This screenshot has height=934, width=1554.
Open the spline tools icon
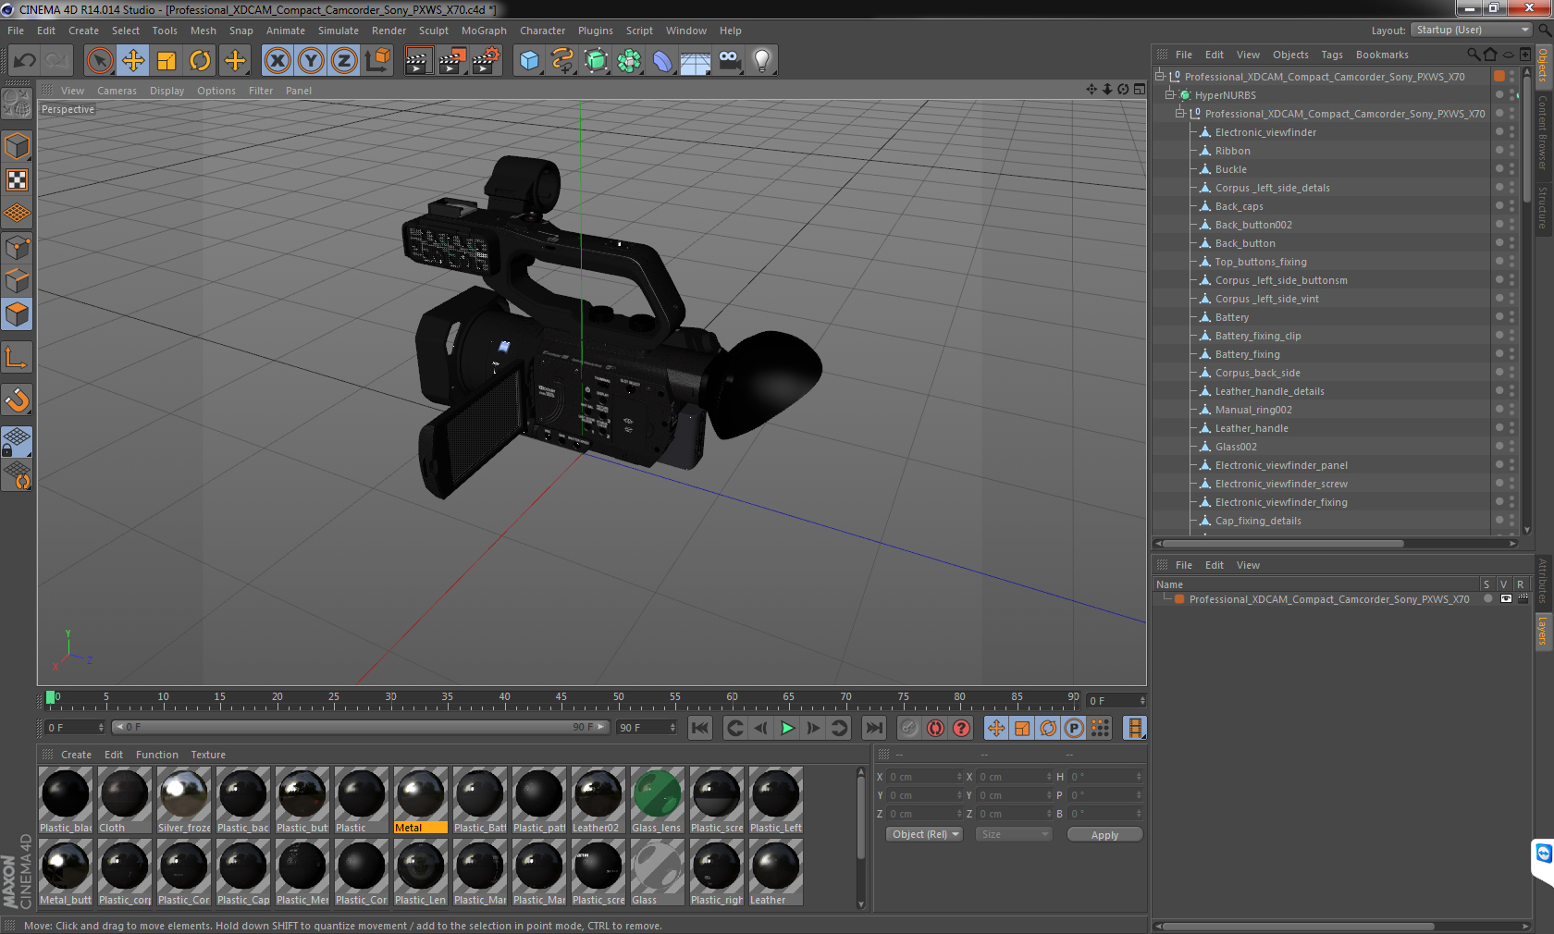562,61
